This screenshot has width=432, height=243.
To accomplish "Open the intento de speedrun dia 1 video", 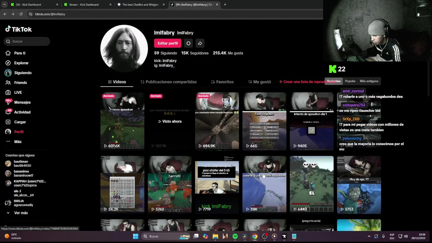I will click(x=312, y=121).
